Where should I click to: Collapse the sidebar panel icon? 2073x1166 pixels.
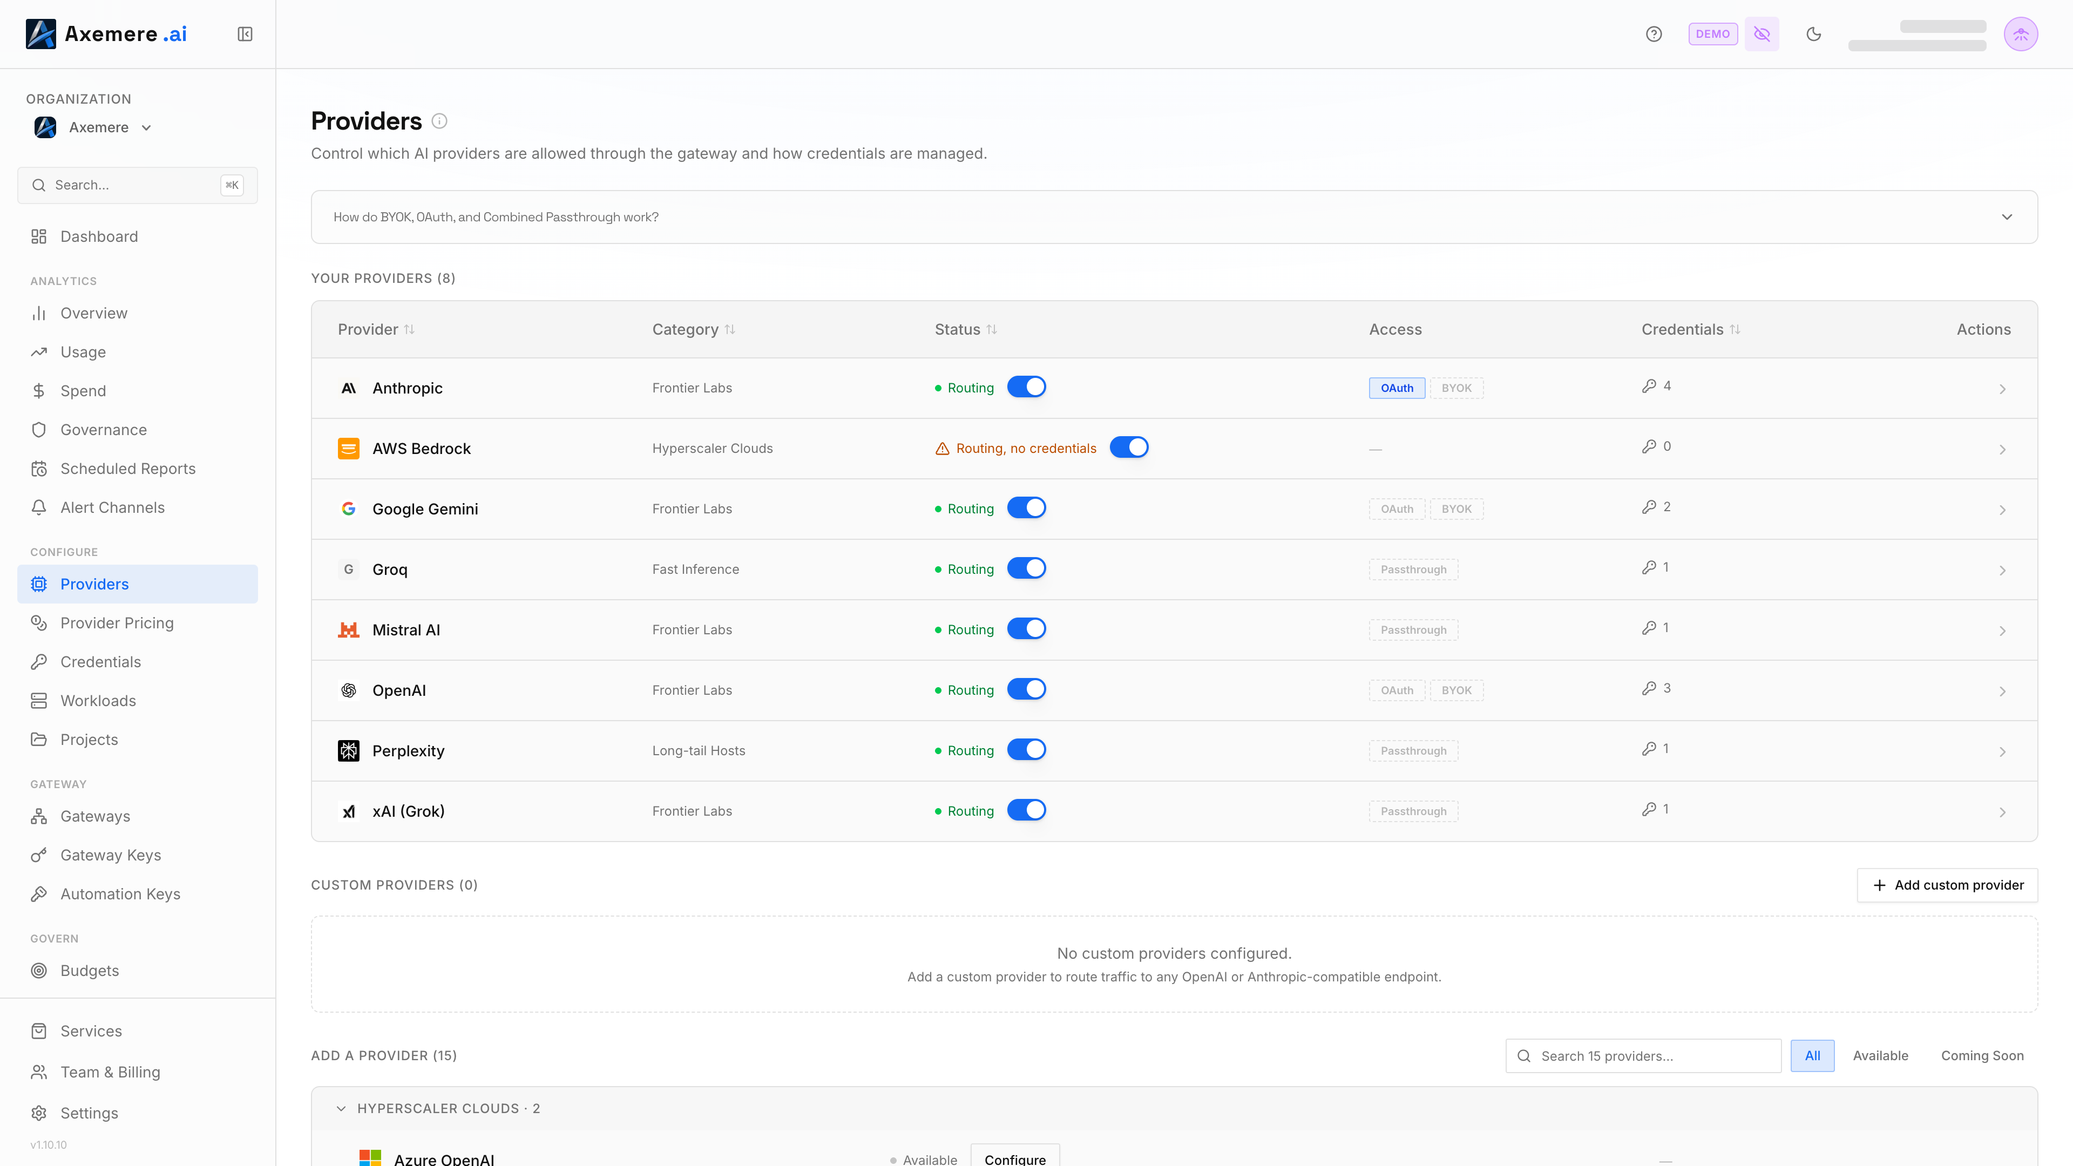[x=246, y=34]
